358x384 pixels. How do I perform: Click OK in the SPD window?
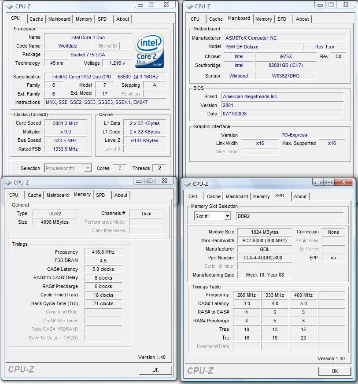(x=335, y=371)
